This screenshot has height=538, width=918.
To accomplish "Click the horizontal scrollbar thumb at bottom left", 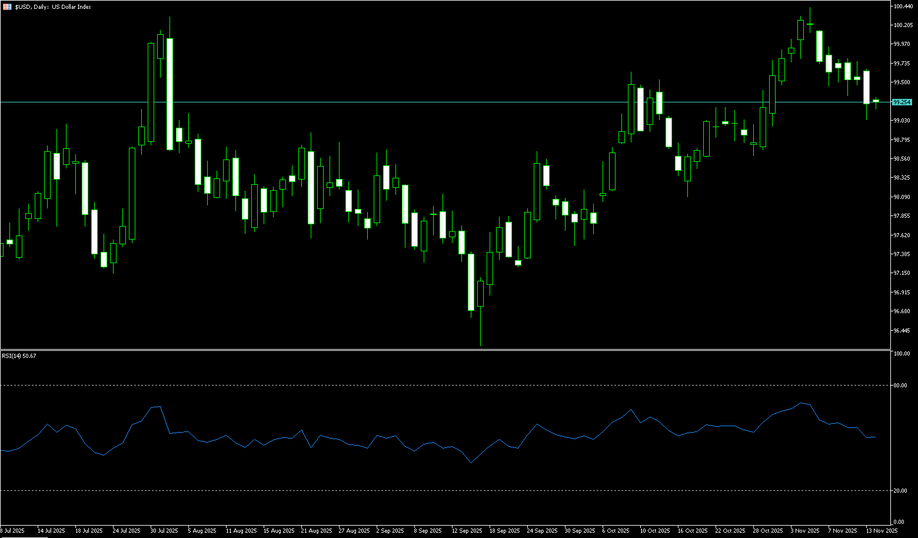I will coord(24,537).
